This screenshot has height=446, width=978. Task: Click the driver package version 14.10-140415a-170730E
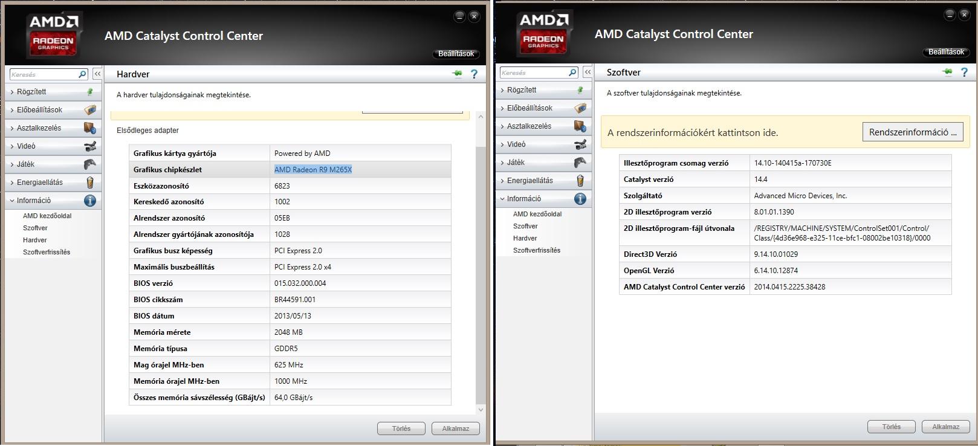coord(793,163)
